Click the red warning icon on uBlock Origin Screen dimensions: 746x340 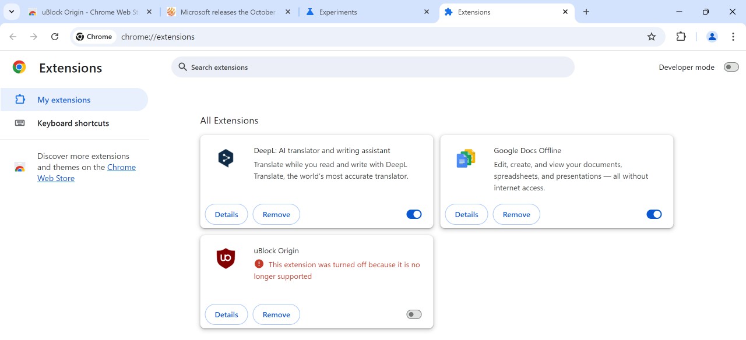coord(259,264)
